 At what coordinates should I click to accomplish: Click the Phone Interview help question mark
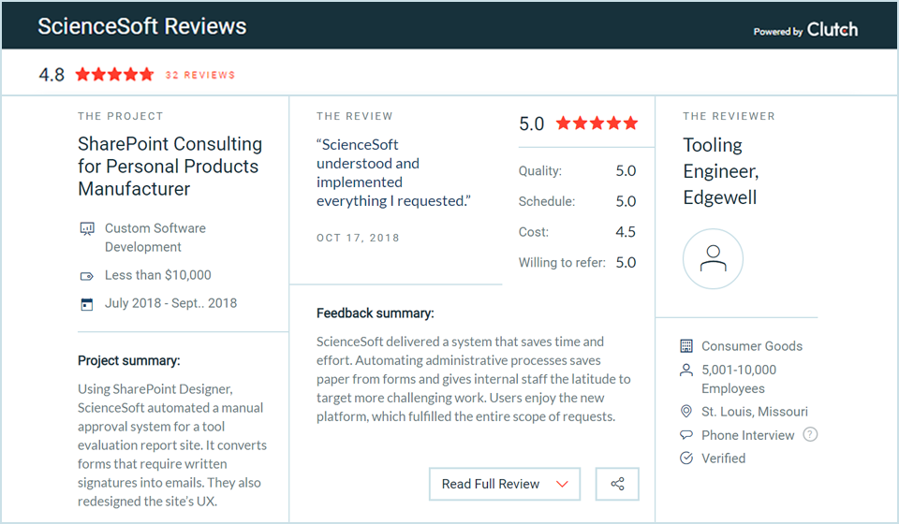click(x=810, y=434)
